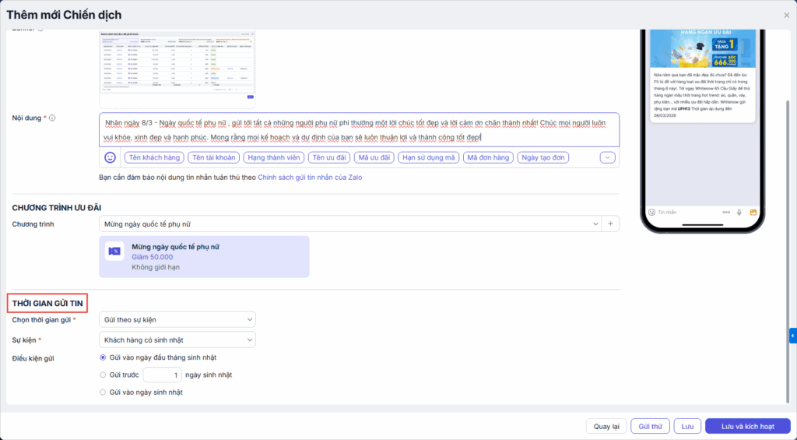Viewport: 797px width, 440px height.
Task: Open the emoji picker smiley icon
Action: pyautogui.click(x=110, y=157)
